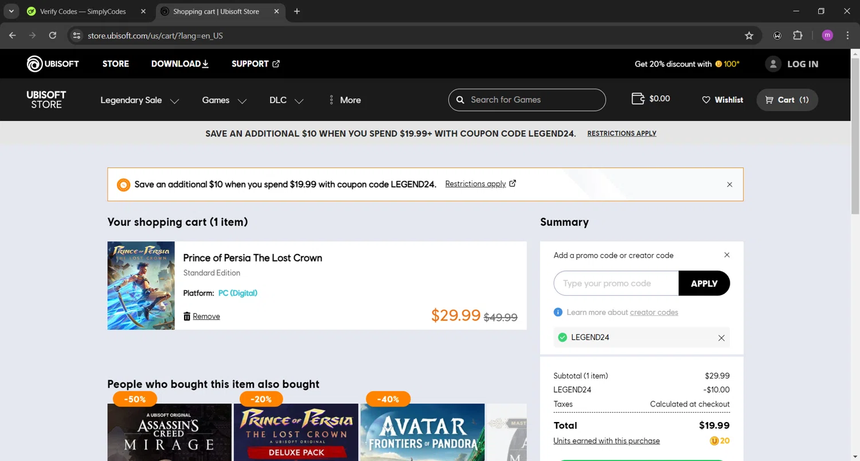Screen dimensions: 860x461
Task: Open the wallet balance $0.00
Action: pos(651,99)
